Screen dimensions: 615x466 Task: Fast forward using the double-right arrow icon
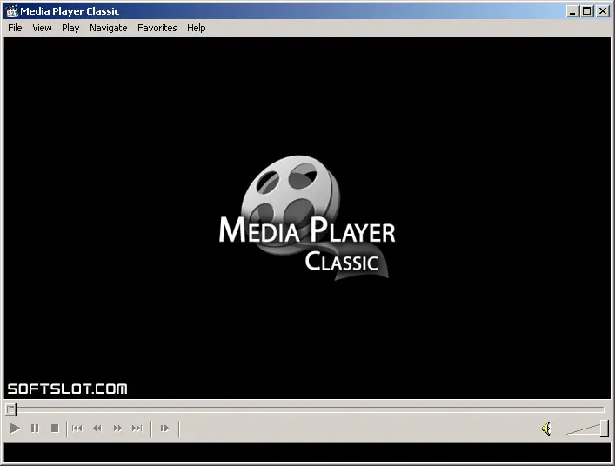click(117, 429)
